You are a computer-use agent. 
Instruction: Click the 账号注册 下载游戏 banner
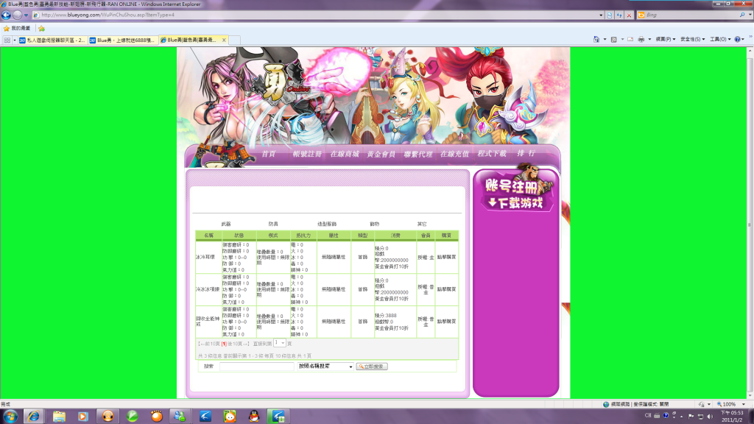515,193
